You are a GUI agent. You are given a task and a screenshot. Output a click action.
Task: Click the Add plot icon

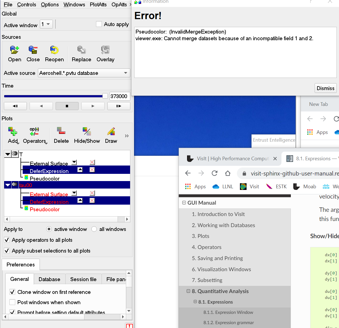13,131
